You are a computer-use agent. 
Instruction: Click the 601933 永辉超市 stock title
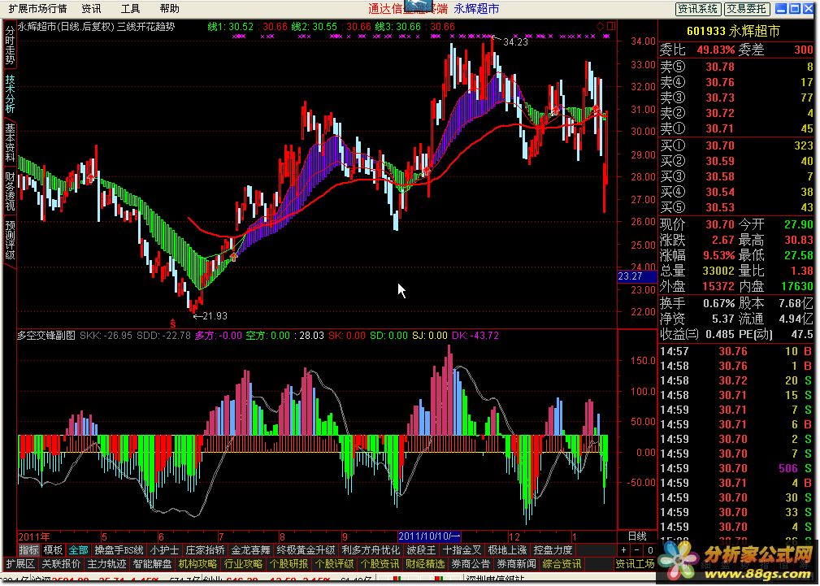tap(733, 31)
